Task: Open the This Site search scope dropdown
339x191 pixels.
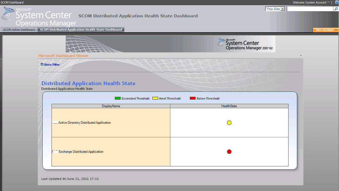Action: pos(282,9)
